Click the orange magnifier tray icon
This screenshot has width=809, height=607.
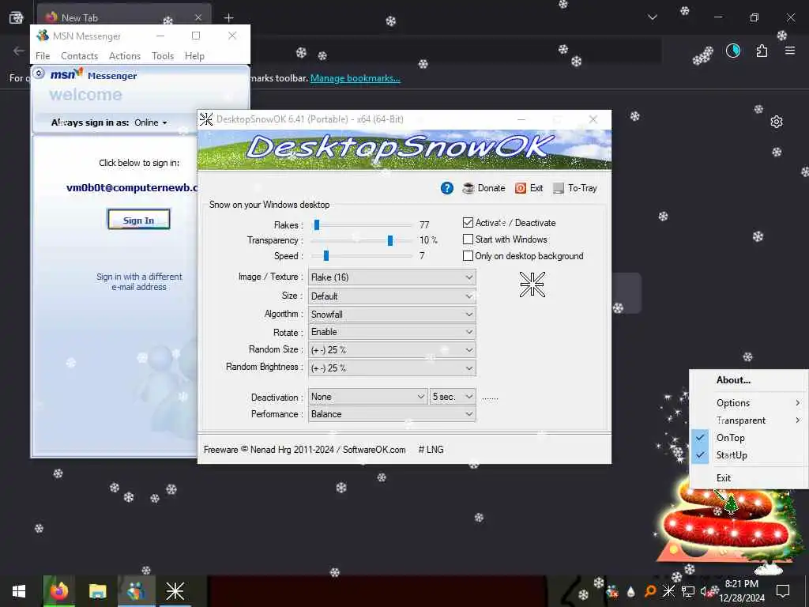[x=650, y=591]
